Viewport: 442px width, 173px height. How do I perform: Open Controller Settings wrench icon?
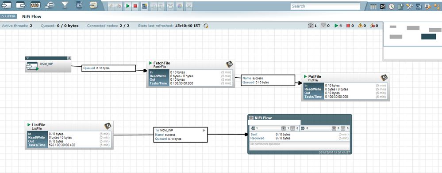[410, 7]
